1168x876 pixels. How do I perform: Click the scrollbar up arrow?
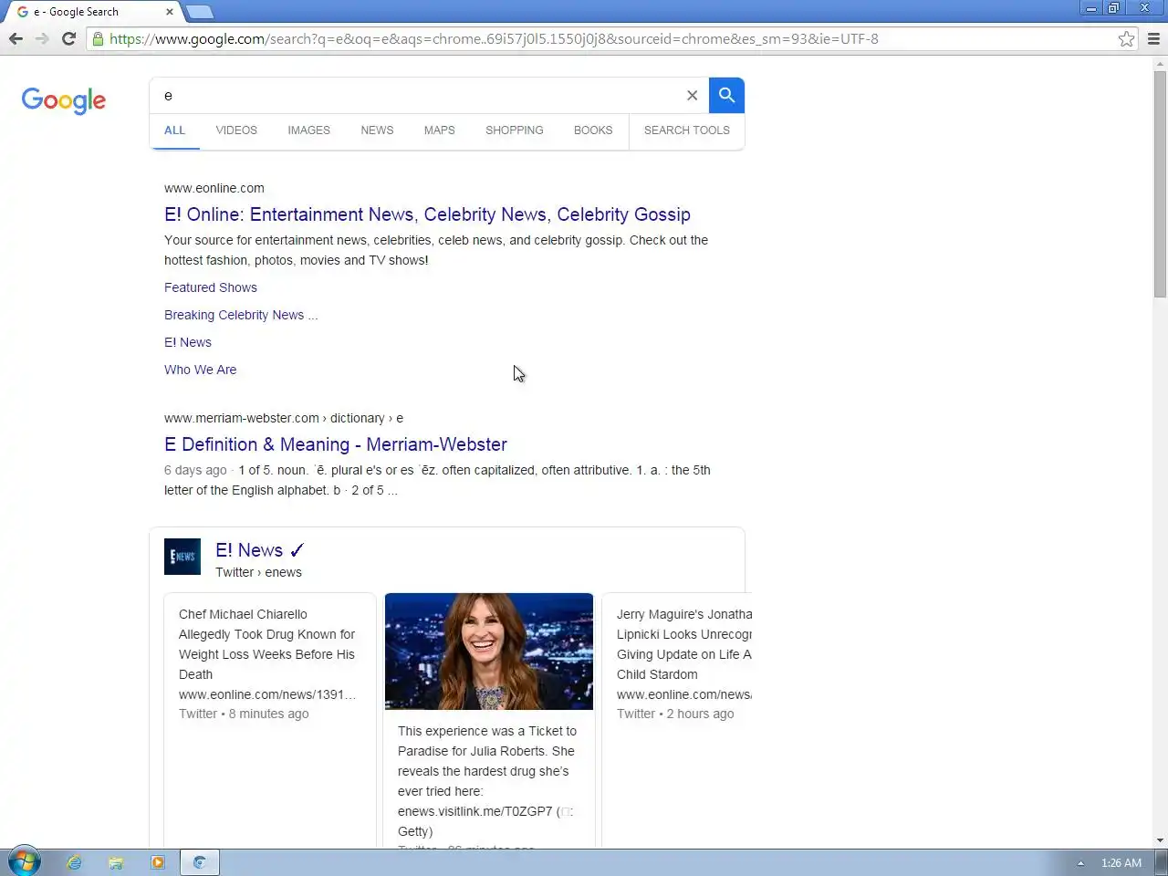pyautogui.click(x=1160, y=63)
